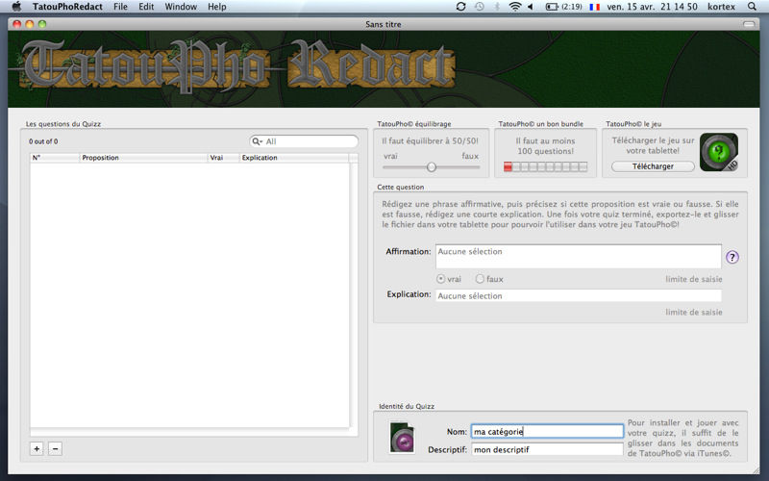Image resolution: width=769 pixels, height=481 pixels.
Task: Click the Télécharger button
Action: click(653, 166)
